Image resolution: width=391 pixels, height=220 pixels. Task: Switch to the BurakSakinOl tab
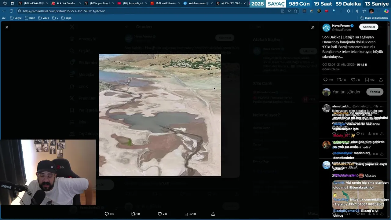click(x=34, y=3)
